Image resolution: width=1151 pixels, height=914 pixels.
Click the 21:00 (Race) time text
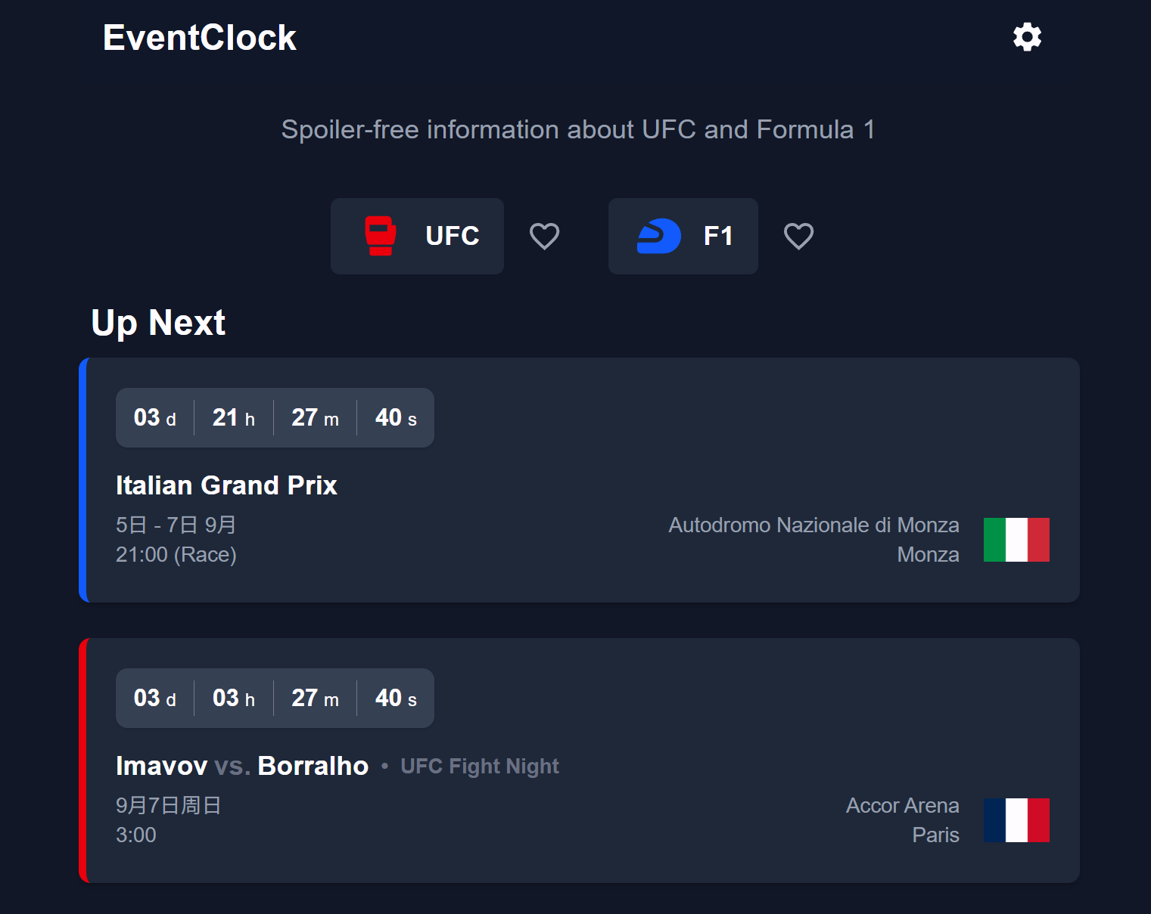pos(176,555)
